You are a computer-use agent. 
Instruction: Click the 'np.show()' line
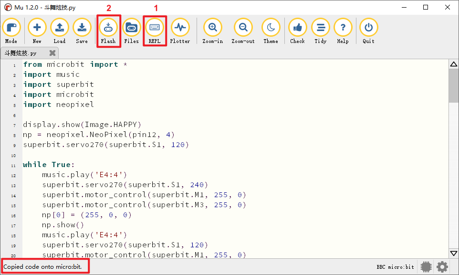(x=63, y=225)
